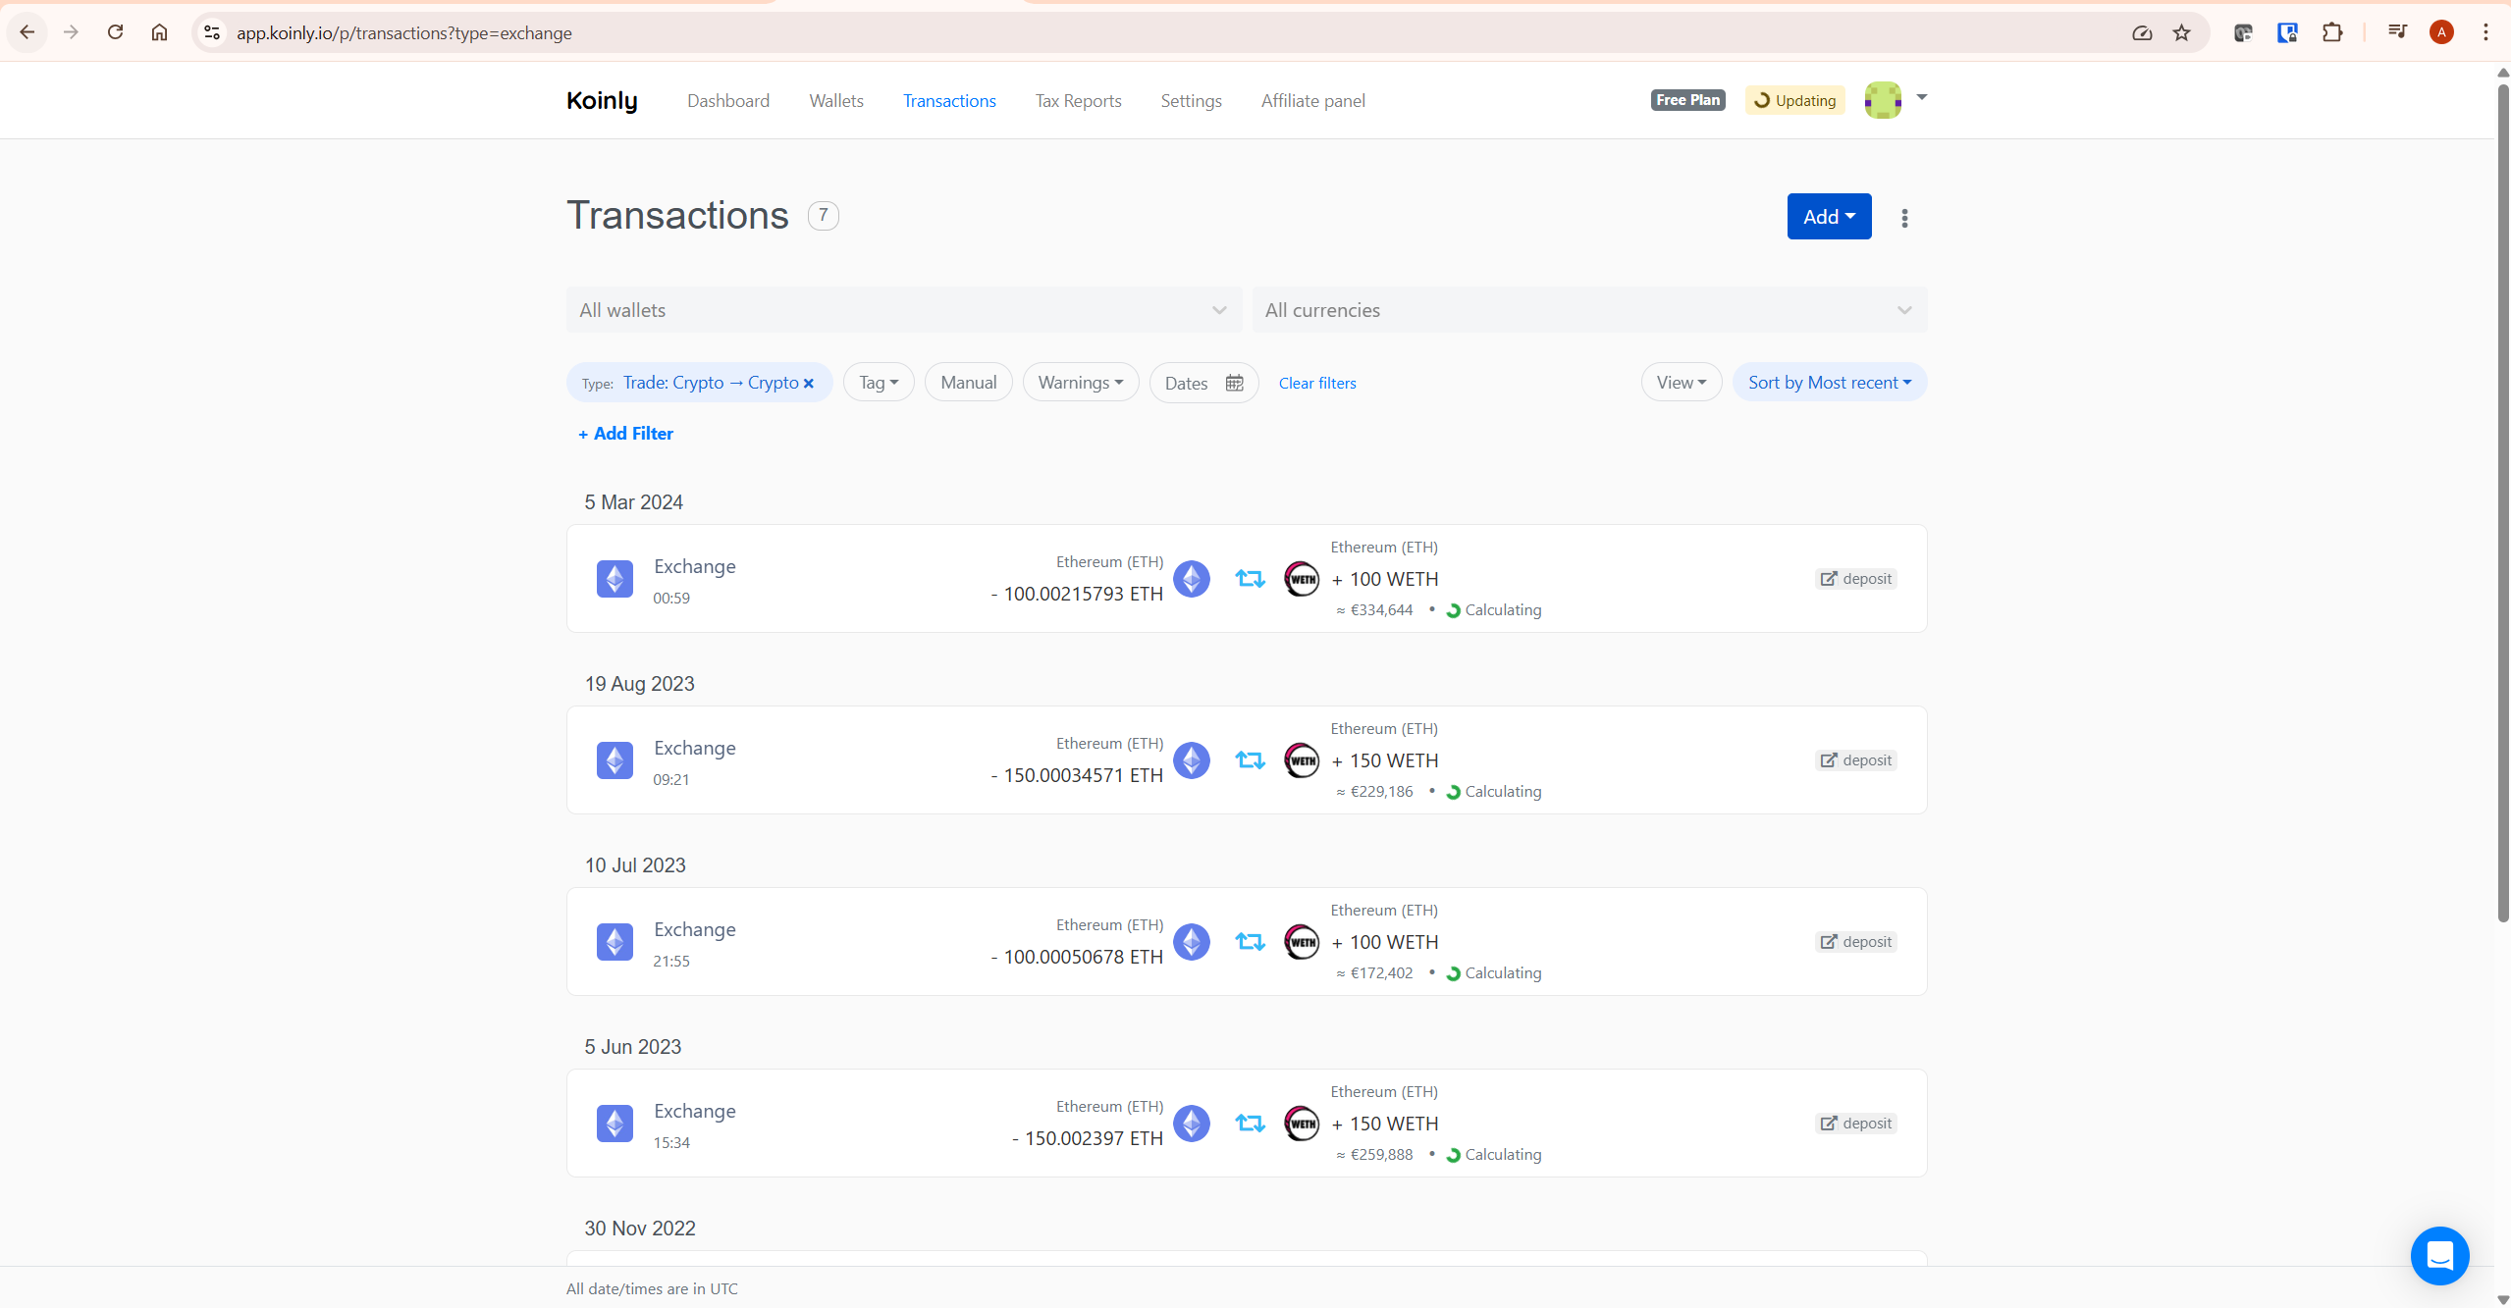Toggle the Manual filter pill
The width and height of the screenshot is (2511, 1308).
pos(968,383)
